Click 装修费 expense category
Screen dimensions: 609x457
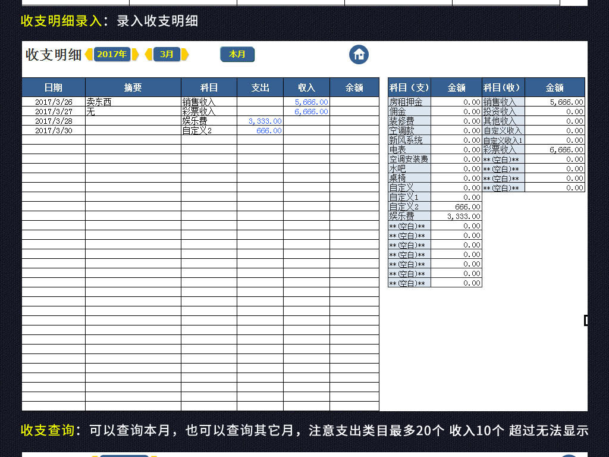pyautogui.click(x=409, y=121)
